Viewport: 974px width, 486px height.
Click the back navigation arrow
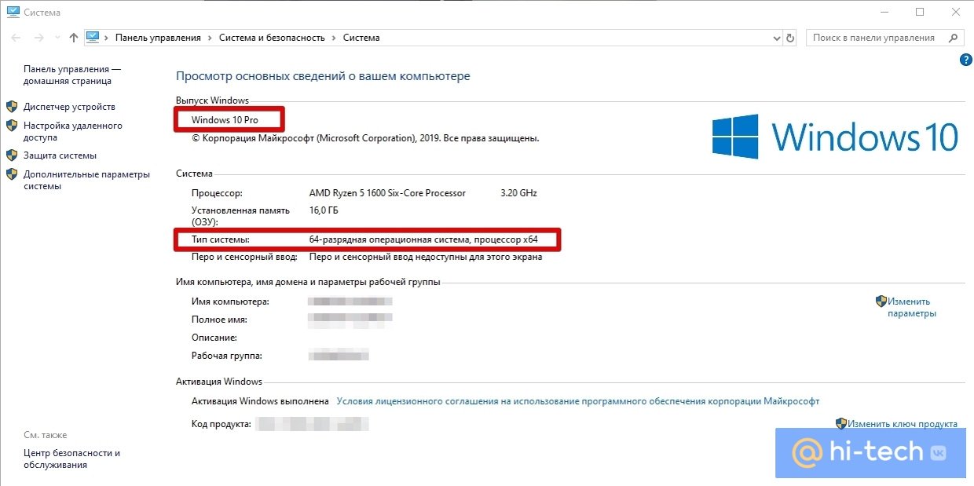pyautogui.click(x=16, y=38)
